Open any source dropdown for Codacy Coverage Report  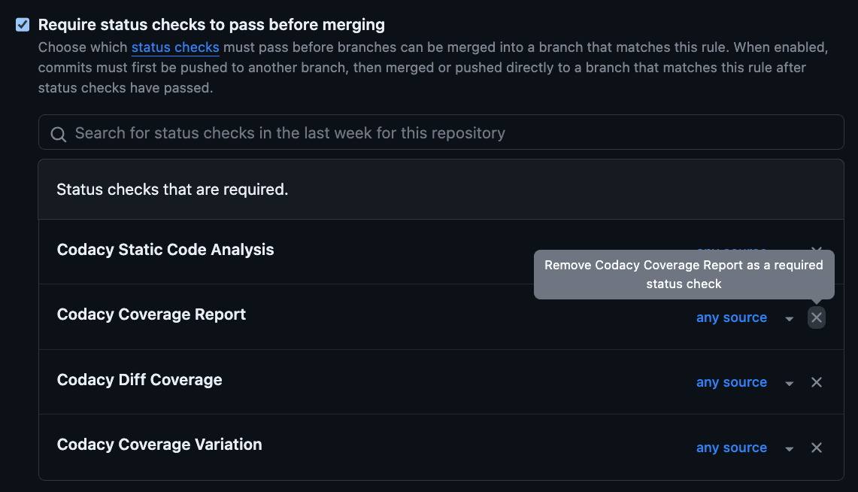tap(789, 317)
